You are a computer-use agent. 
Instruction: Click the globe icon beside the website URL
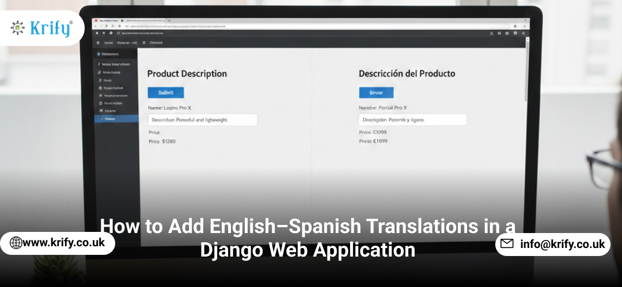[x=16, y=243]
